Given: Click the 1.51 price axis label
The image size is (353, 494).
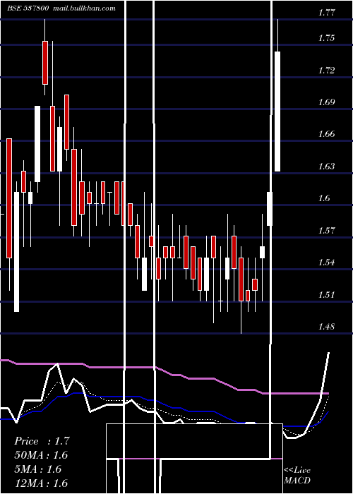Looking at the screenshot, I should pos(326,295).
